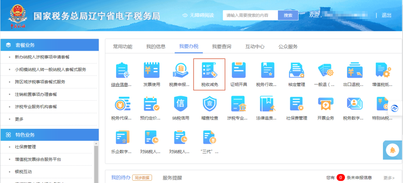Open the 预约定价 icon
This screenshot has width=403, height=183.
pos(151,104)
